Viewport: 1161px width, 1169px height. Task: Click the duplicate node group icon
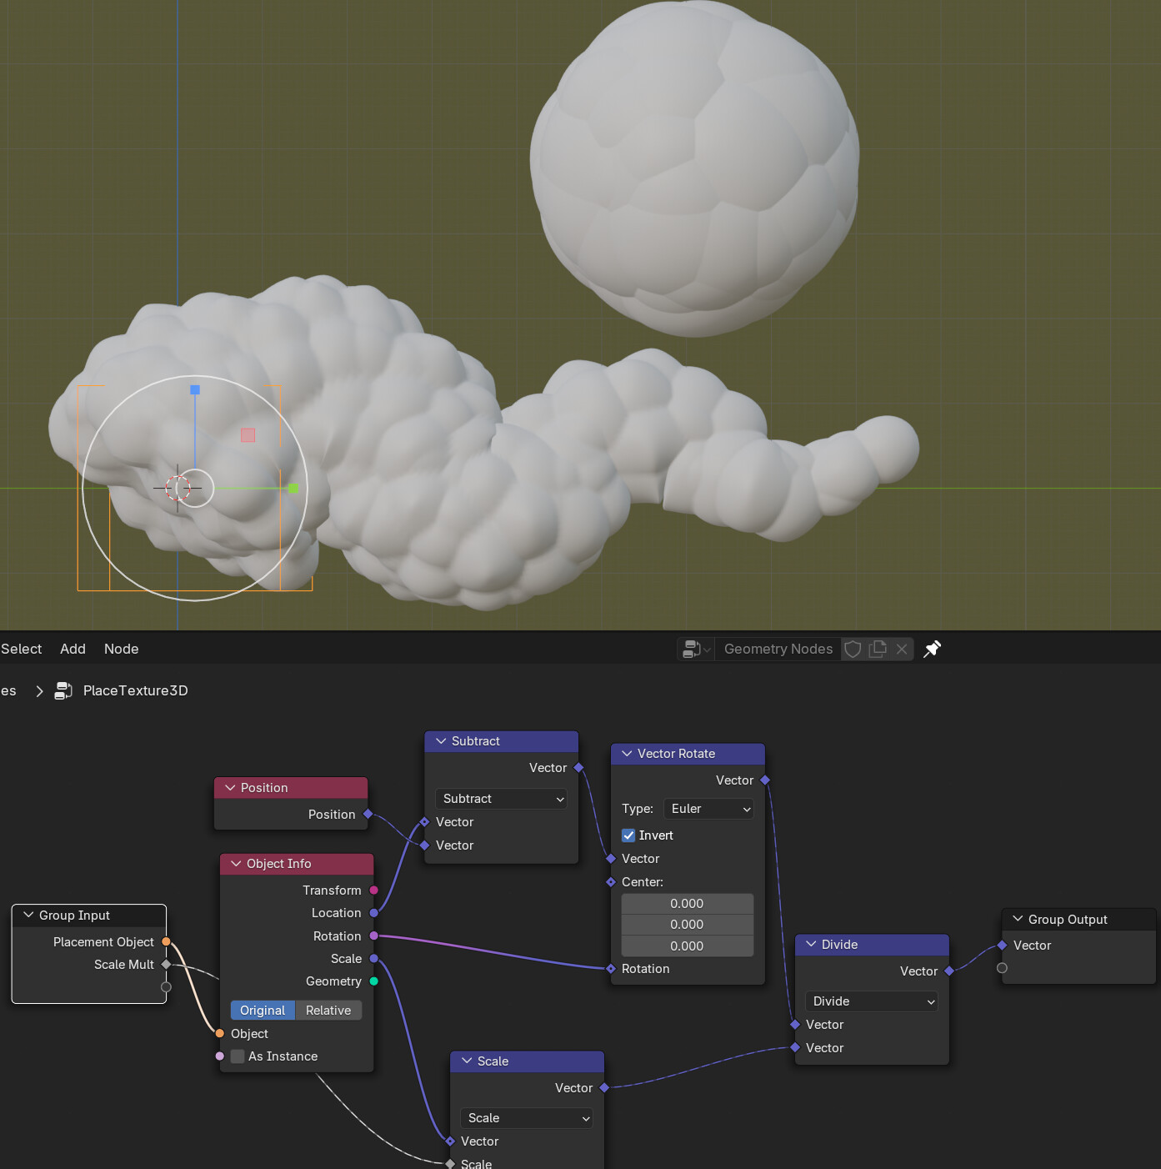(878, 649)
